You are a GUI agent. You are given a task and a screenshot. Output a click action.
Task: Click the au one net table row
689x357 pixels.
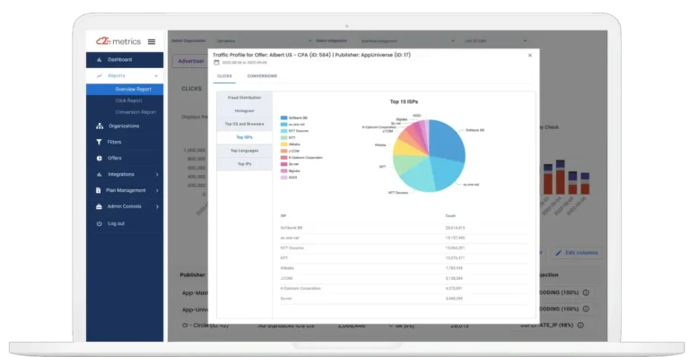coord(405,238)
